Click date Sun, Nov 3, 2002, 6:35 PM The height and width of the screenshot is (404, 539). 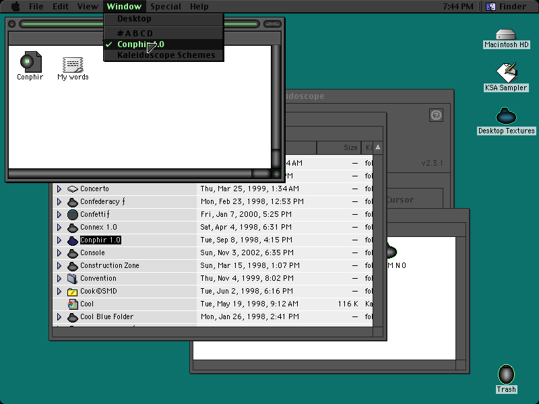coord(247,253)
